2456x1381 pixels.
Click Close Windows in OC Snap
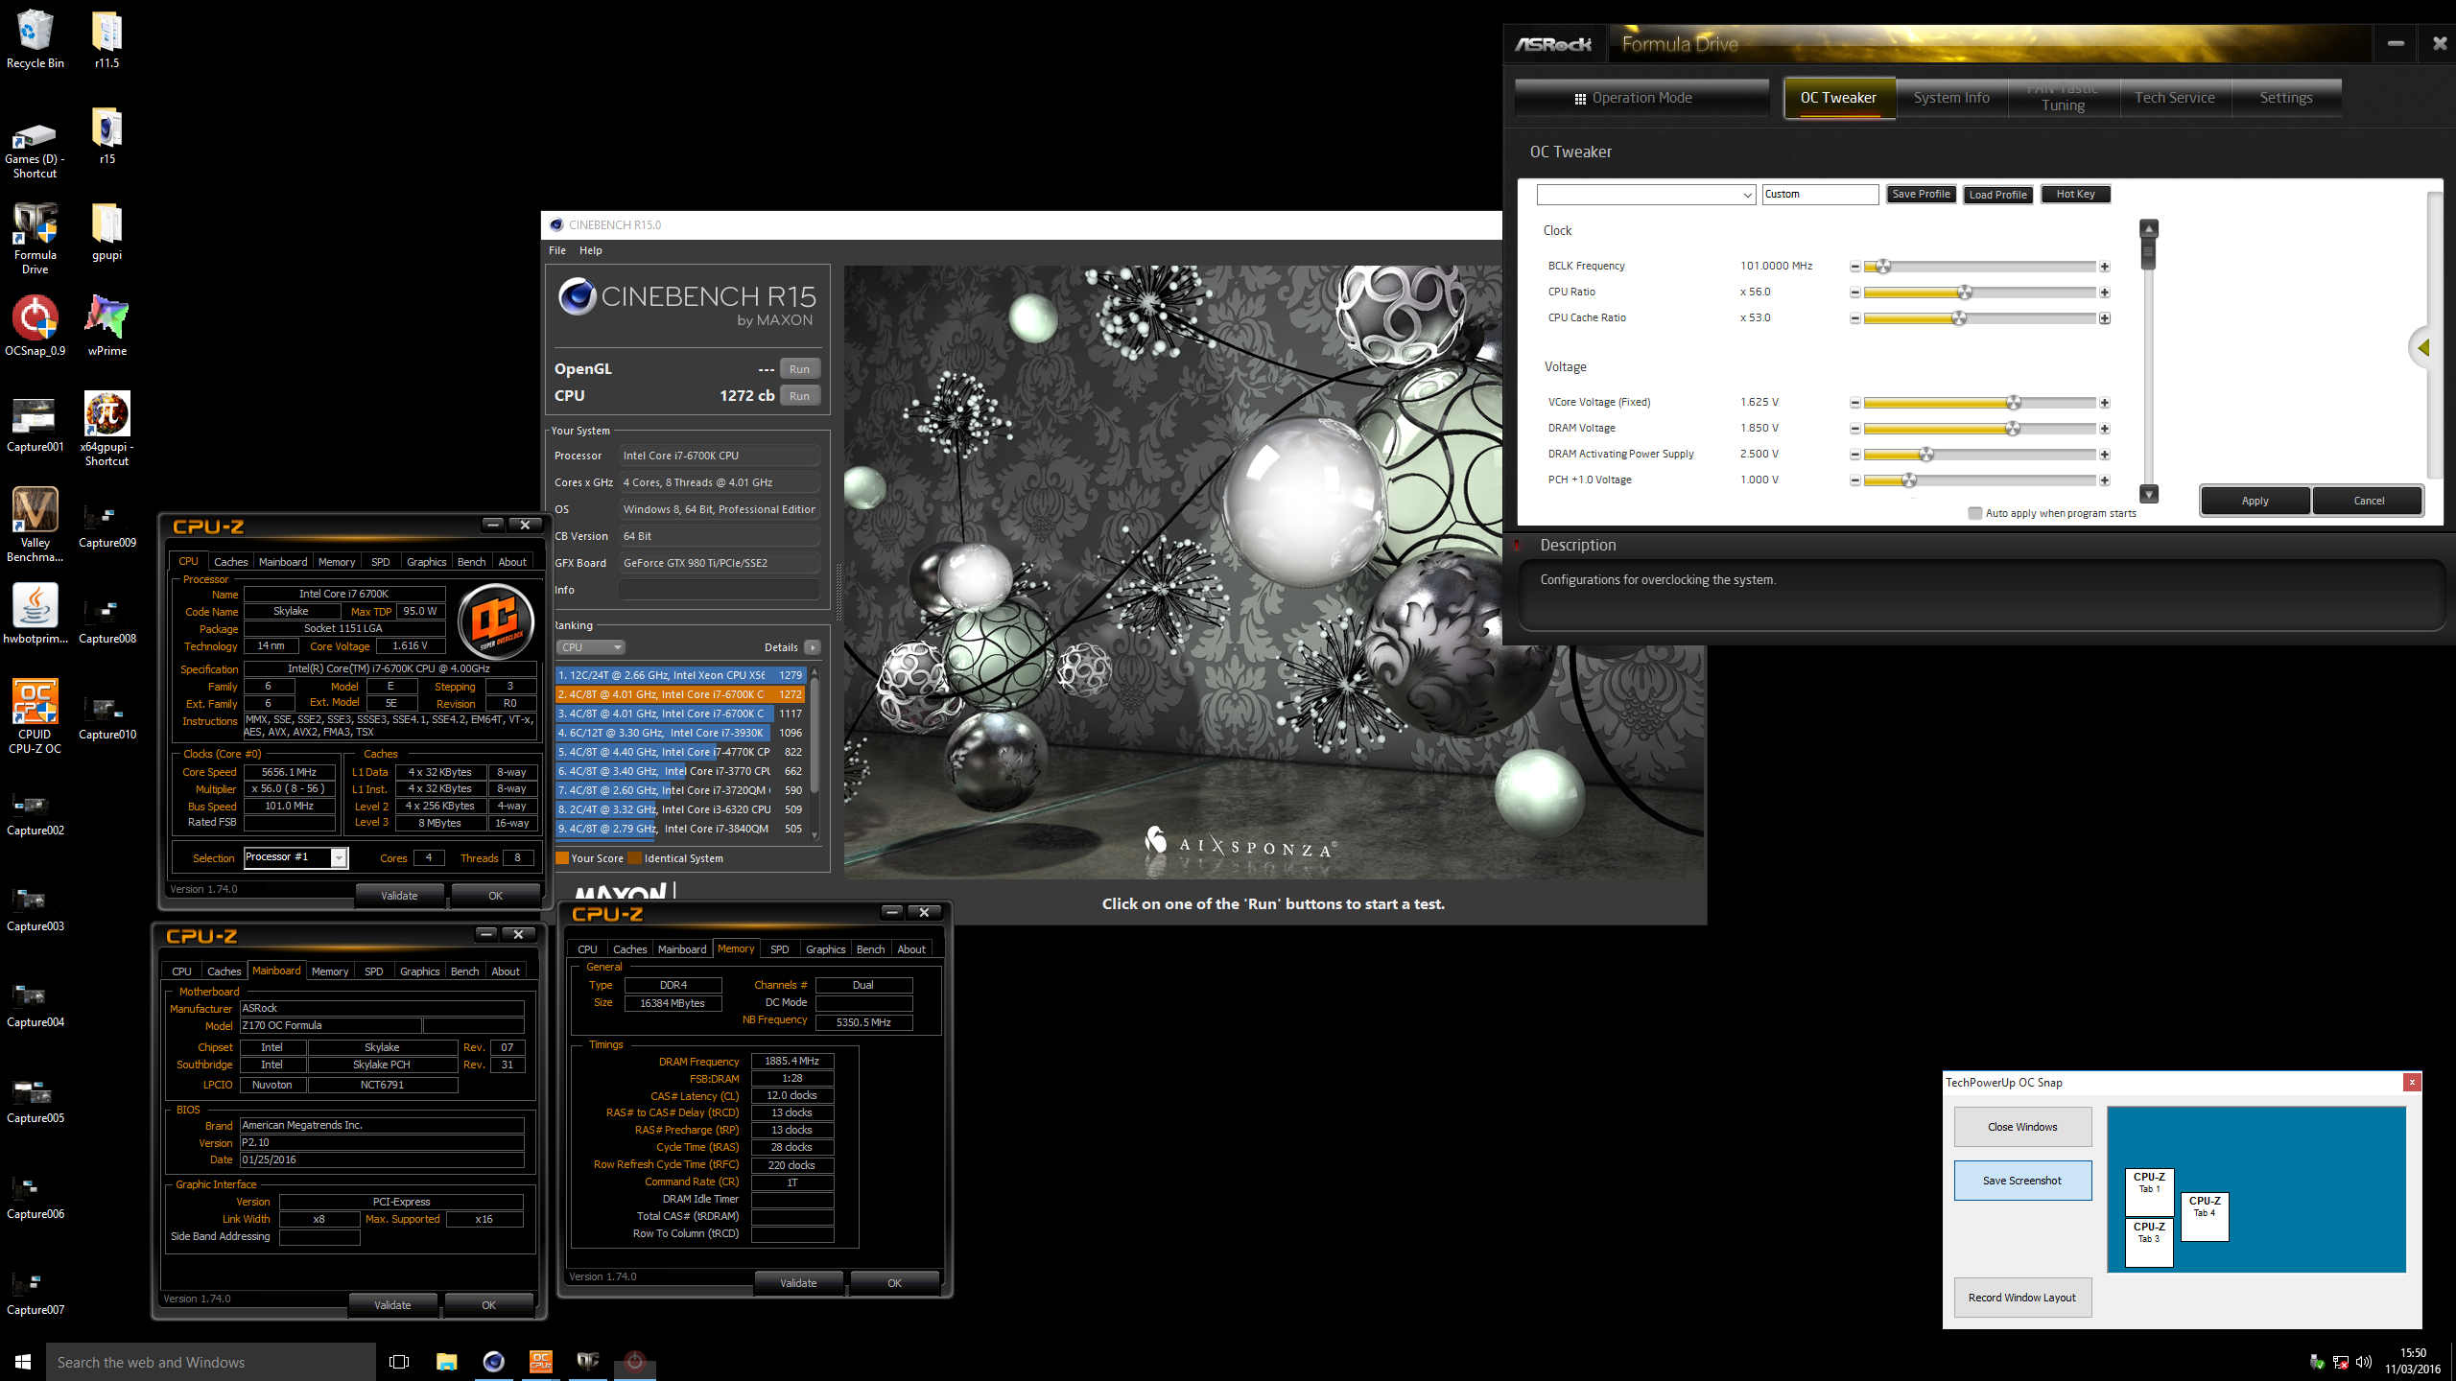(x=2022, y=1127)
